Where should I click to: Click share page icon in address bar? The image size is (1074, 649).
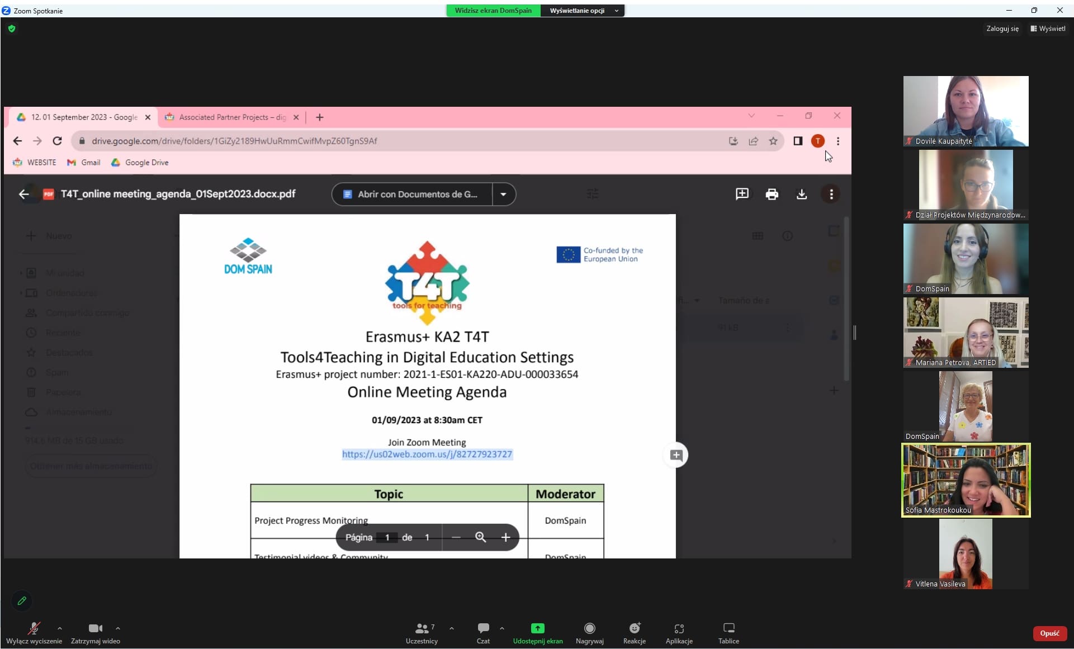pos(754,141)
